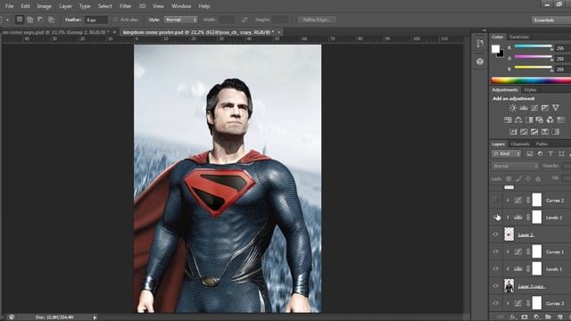The image size is (571, 321).
Task: Add a Selective Color adjustment
Action: (545, 132)
